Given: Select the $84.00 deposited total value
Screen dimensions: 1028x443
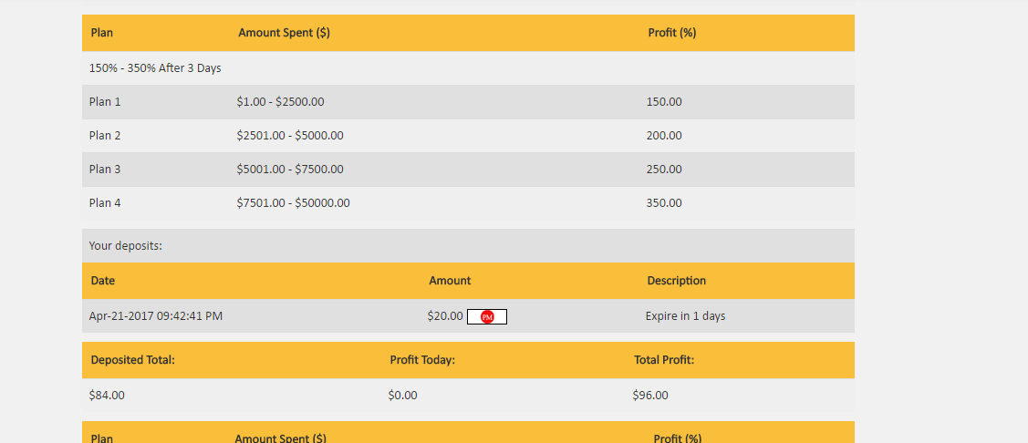Looking at the screenshot, I should click(x=107, y=396).
